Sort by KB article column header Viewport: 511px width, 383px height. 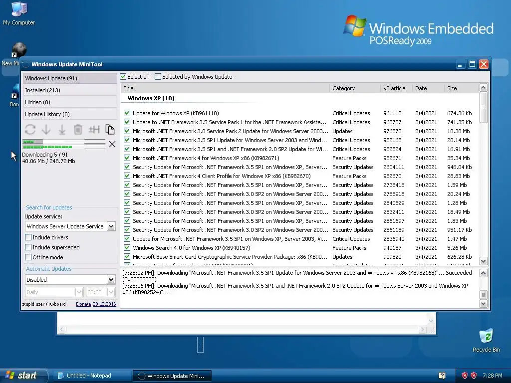[396, 88]
